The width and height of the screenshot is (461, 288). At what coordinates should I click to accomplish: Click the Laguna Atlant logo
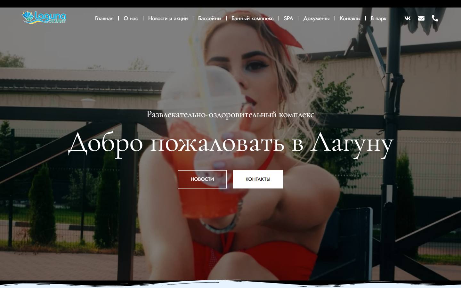click(44, 18)
